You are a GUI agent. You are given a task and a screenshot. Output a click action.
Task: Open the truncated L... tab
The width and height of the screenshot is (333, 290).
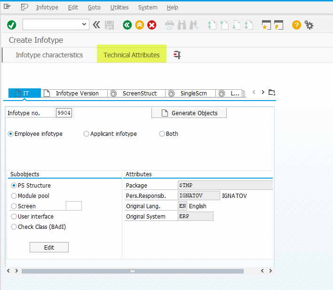229,93
